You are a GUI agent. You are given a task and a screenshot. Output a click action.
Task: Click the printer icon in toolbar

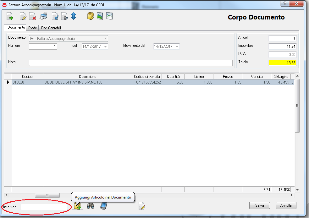pos(43,16)
